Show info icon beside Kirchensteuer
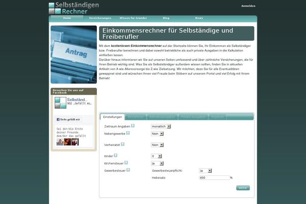This screenshot has height=204, width=306. (x=126, y=163)
